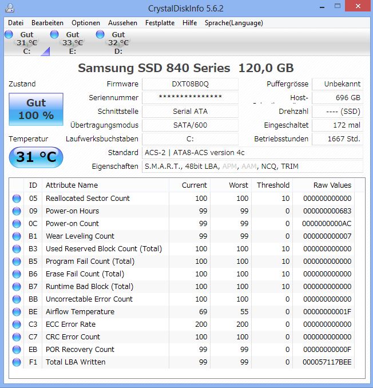
Task: Click the Threshold column header
Action: [x=272, y=185]
